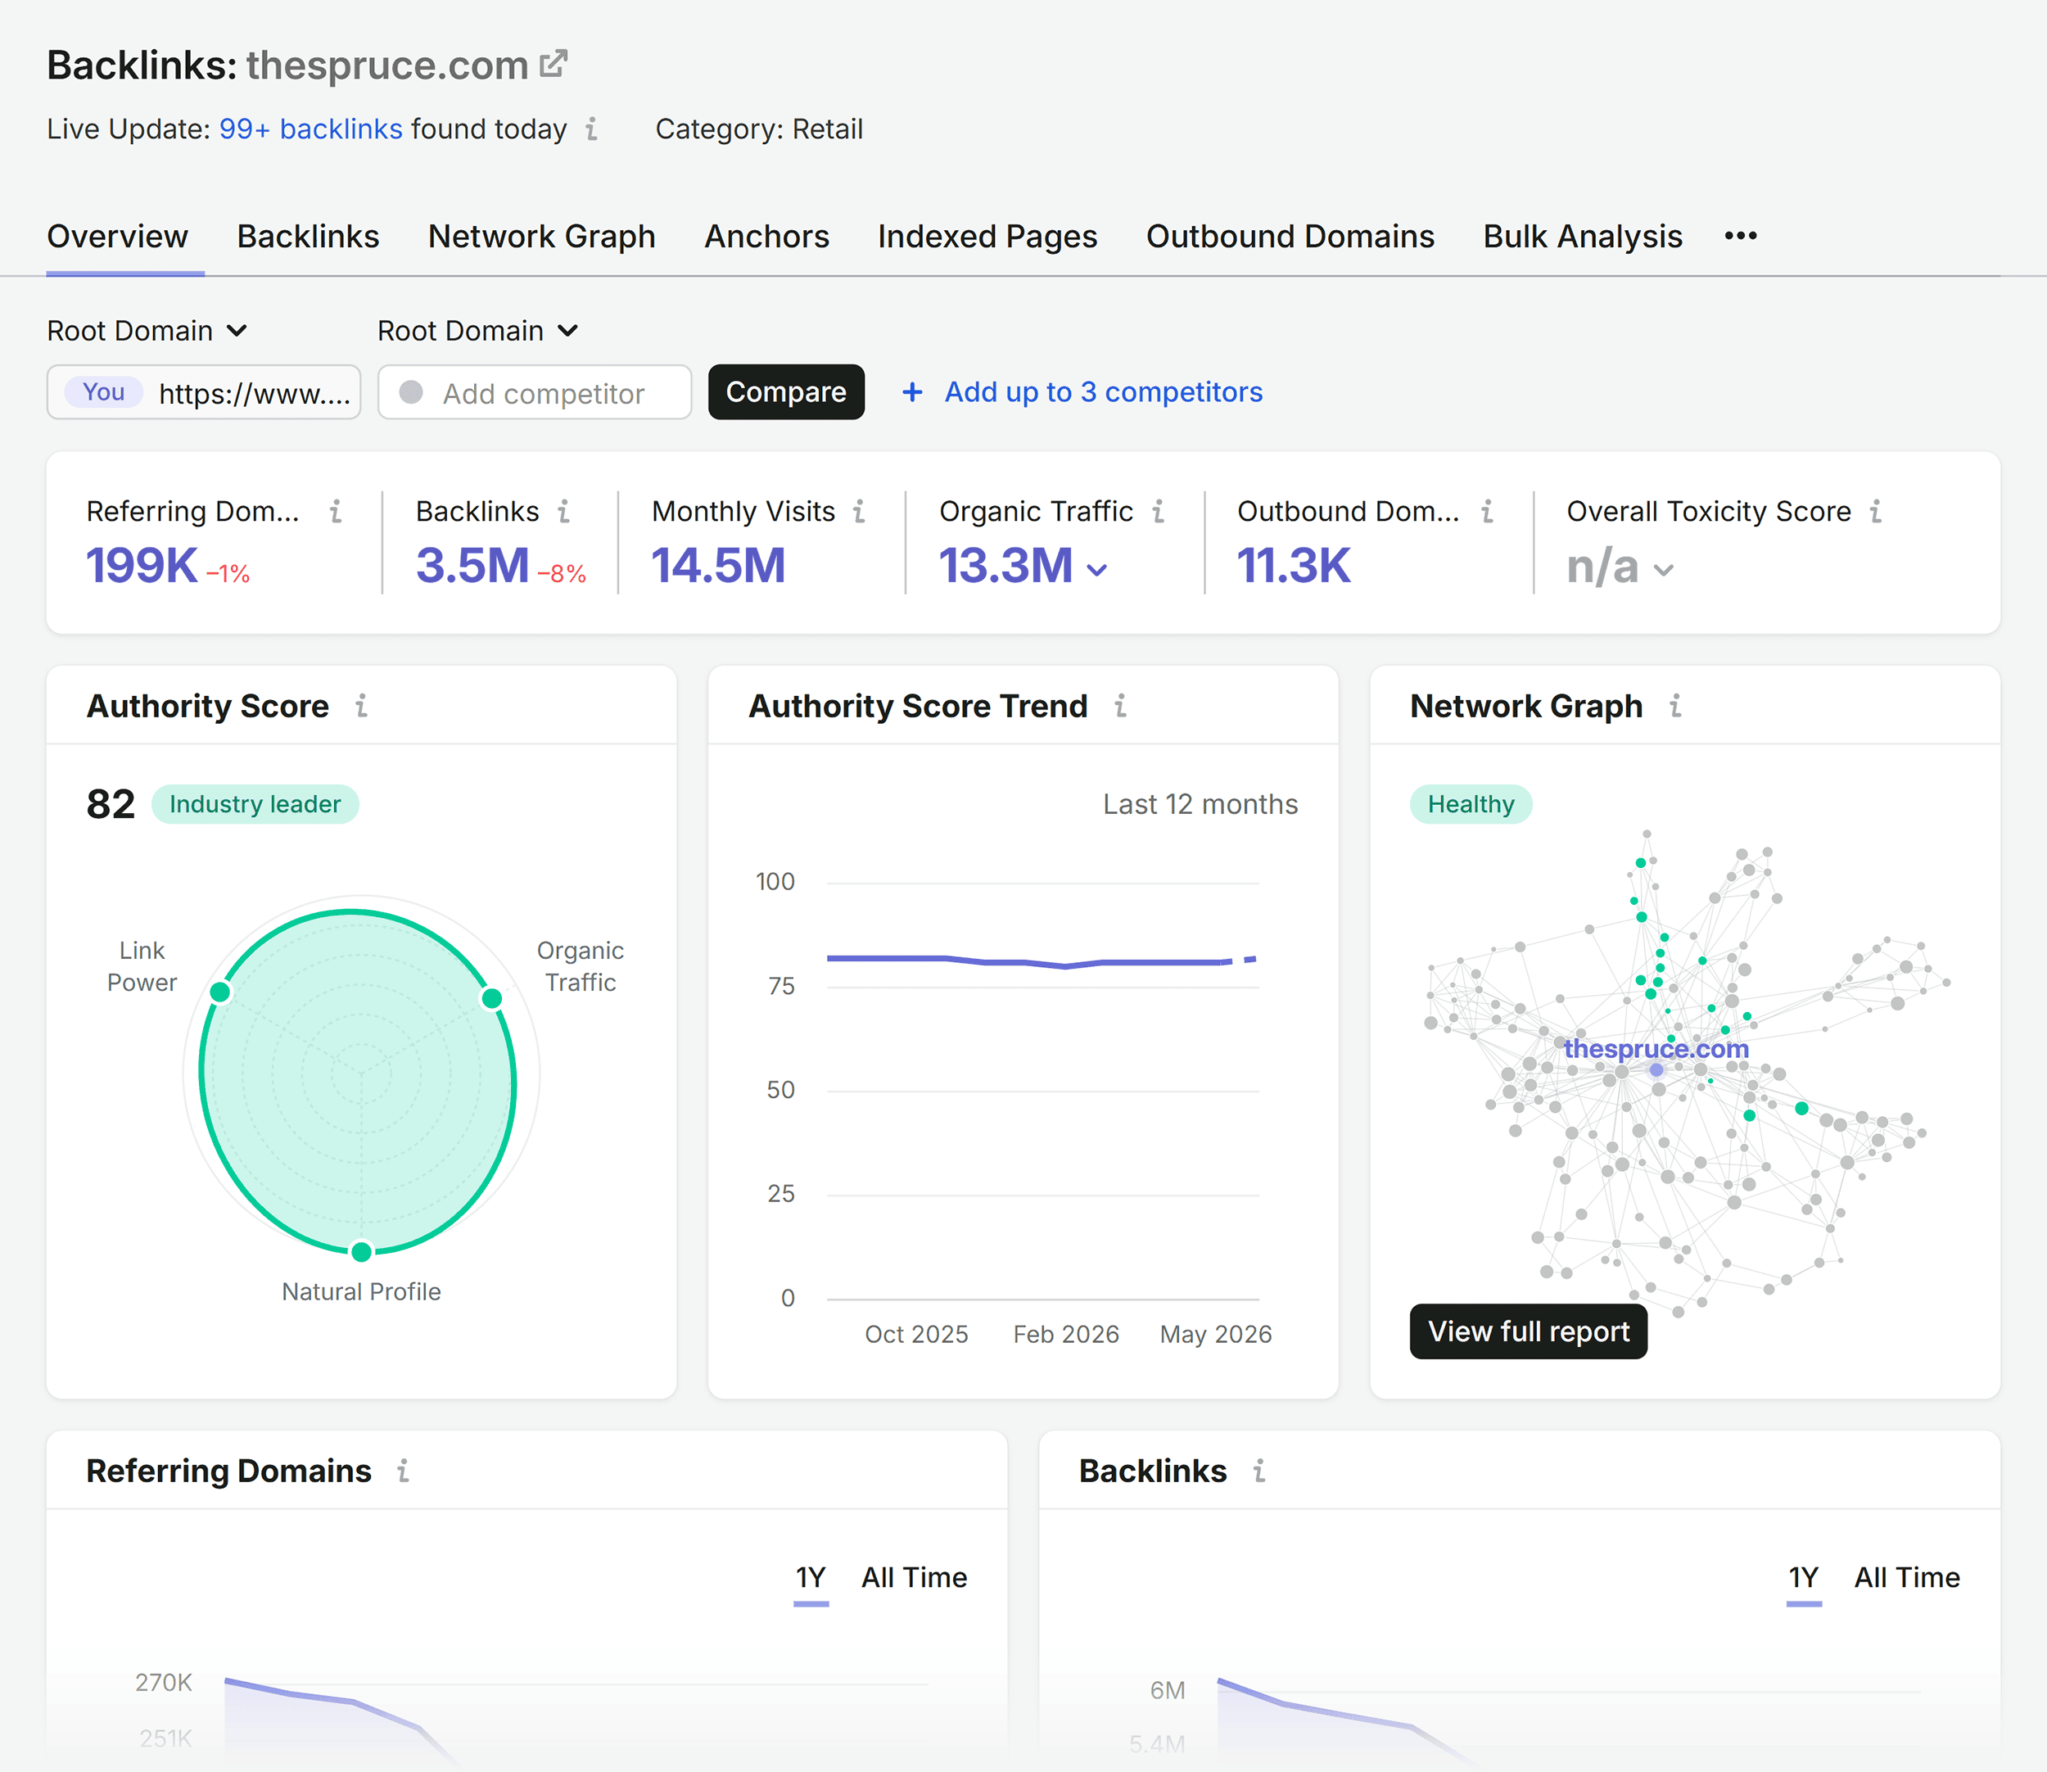
Task: Click info icon on Authority Score card
Action: coord(362,706)
